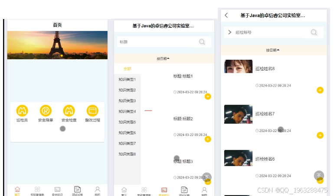334x196 pixels.
Task: Tap 我的 tab icon on knowledge list screen
Action: click(204, 190)
